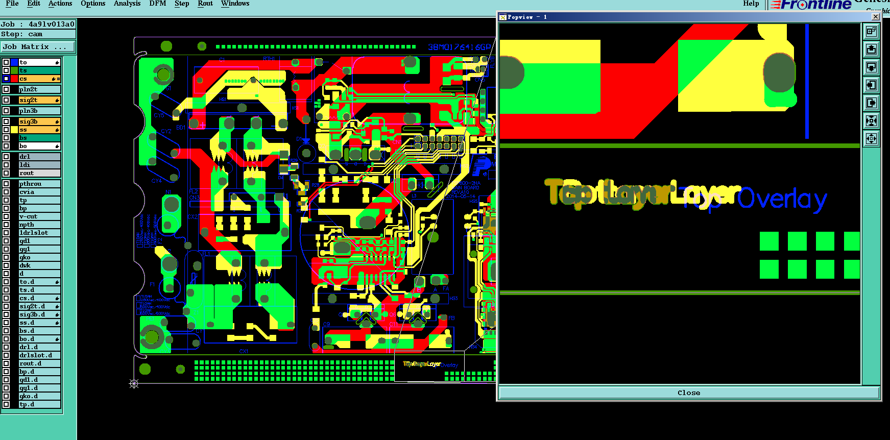Select the ldrlslot layer row
The image size is (890, 440).
point(40,233)
